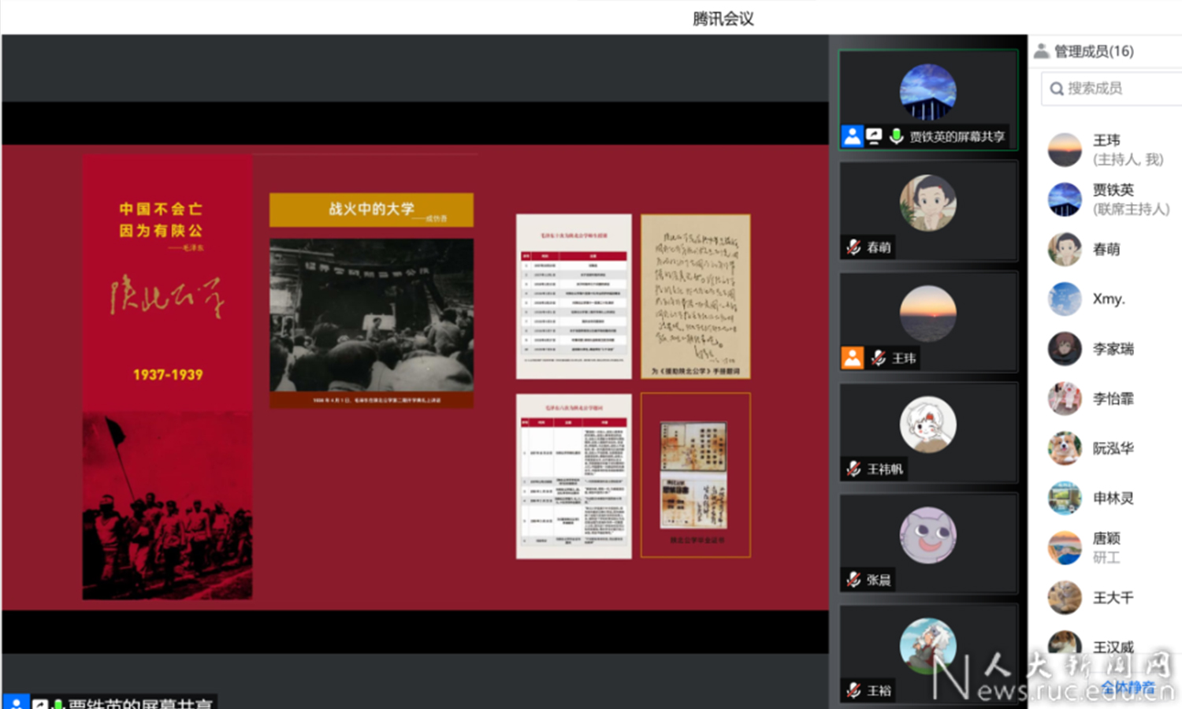Toggle the green microphone on 贾铁英's tile
This screenshot has height=709, width=1182.
896,136
